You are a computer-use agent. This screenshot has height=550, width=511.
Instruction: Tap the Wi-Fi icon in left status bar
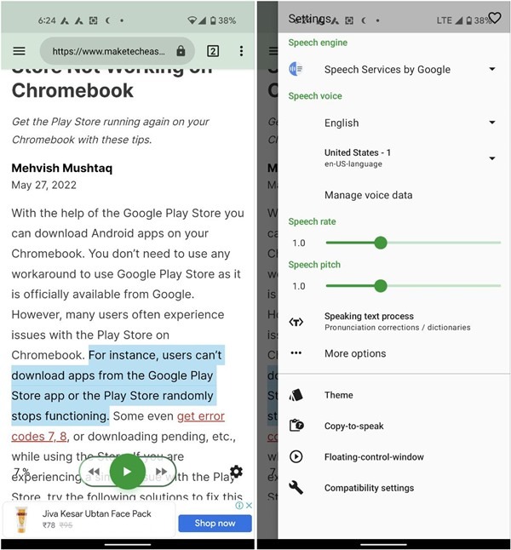pyautogui.click(x=192, y=20)
